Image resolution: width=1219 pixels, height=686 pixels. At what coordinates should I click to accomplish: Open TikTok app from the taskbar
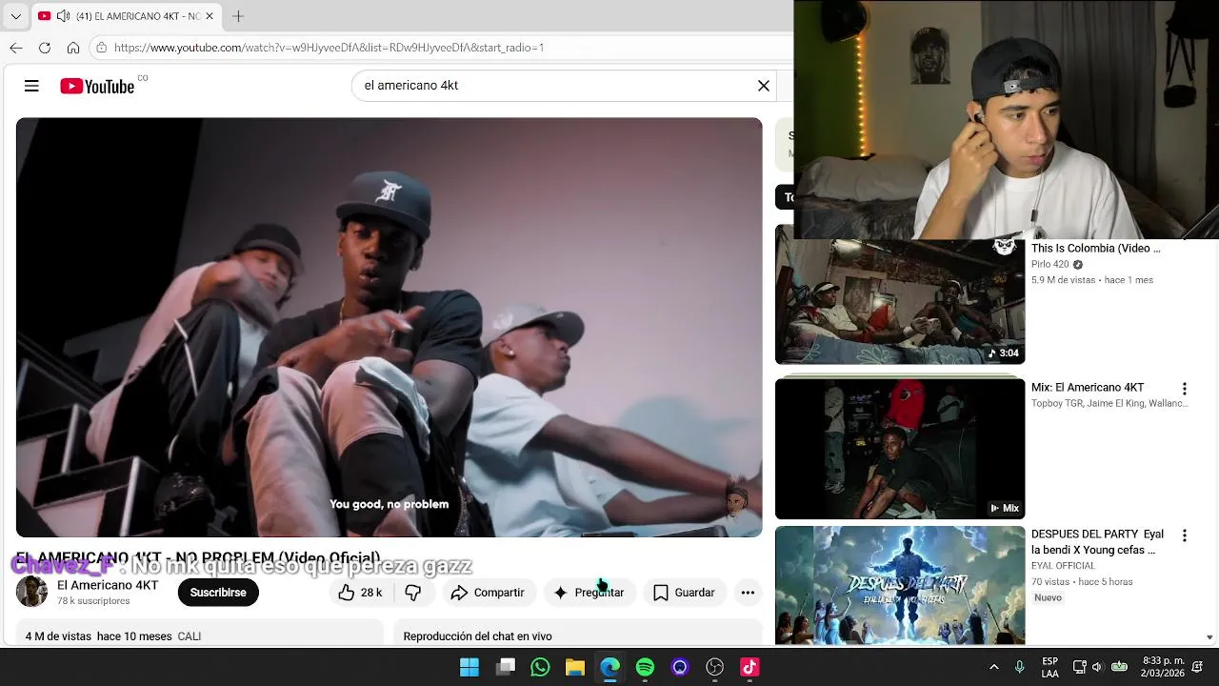(x=749, y=667)
